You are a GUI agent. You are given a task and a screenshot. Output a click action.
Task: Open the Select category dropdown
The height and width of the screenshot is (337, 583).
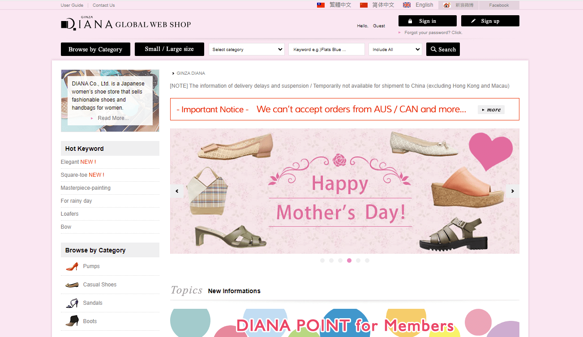tap(247, 49)
